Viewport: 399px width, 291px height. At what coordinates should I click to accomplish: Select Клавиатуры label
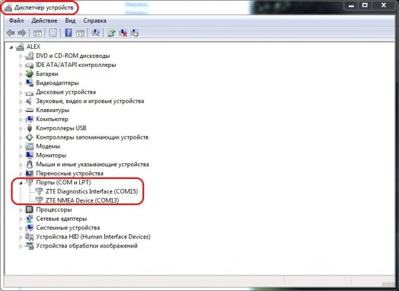(52, 110)
